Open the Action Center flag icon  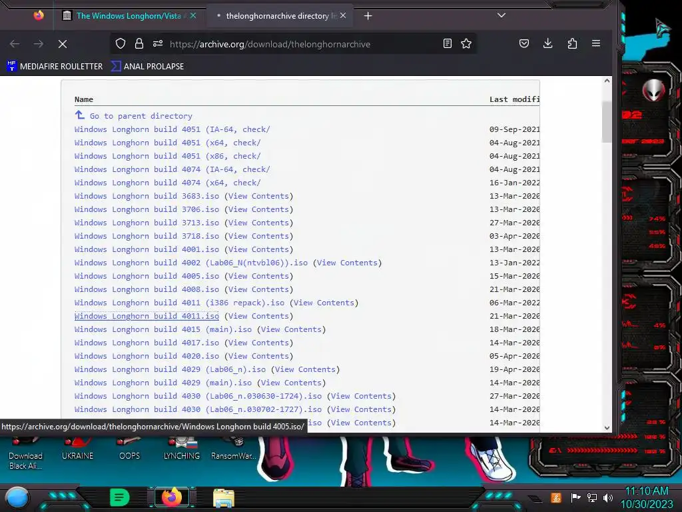576,497
